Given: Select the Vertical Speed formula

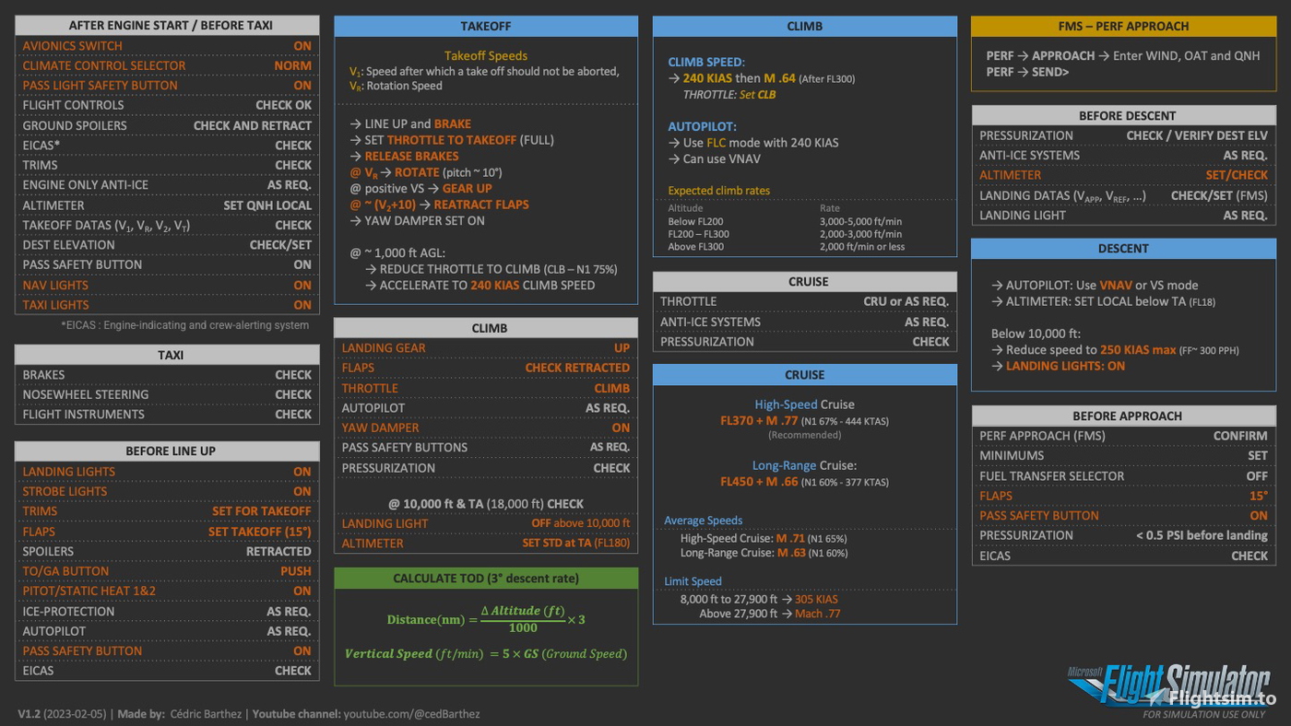Looking at the screenshot, I should [485, 654].
